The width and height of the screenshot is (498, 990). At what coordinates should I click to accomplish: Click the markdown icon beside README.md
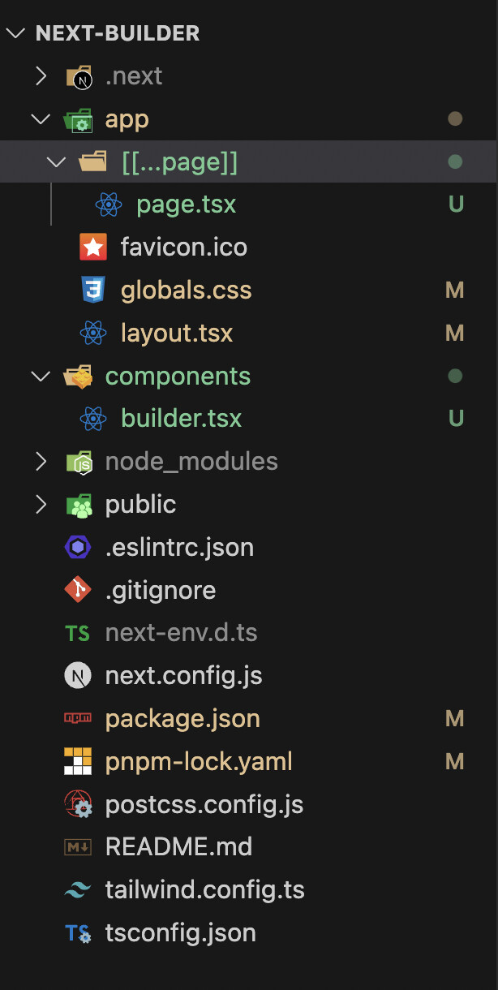click(78, 847)
